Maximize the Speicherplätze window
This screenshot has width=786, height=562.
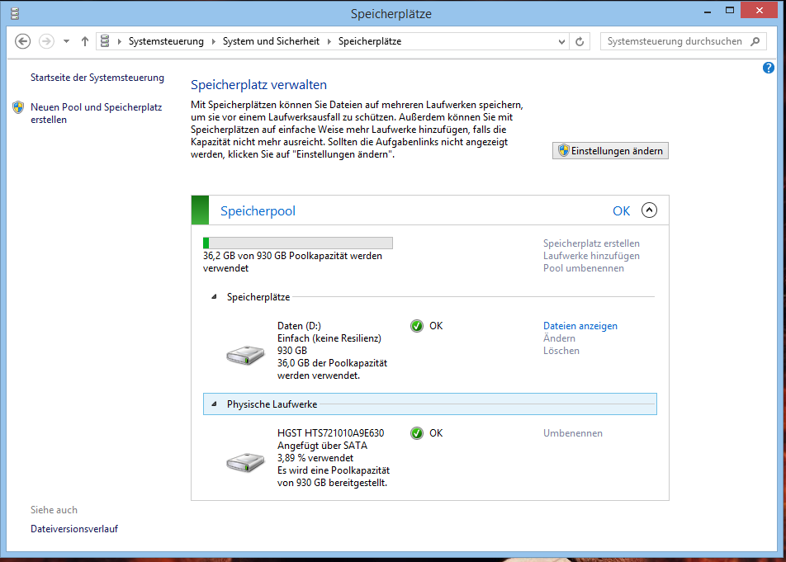(x=729, y=11)
